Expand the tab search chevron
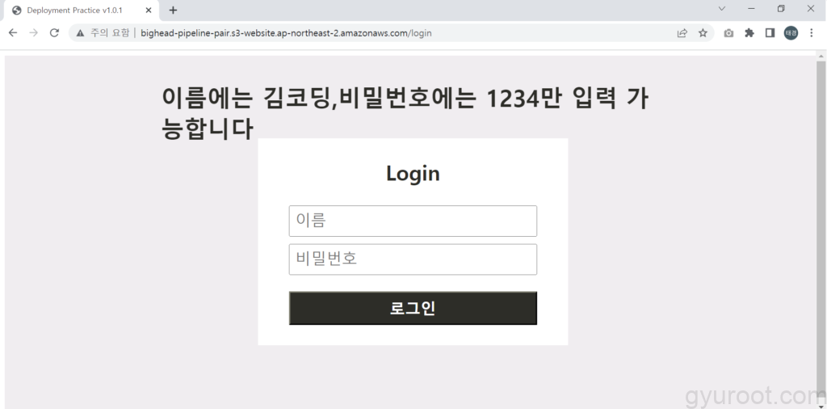Viewport: 827px width, 409px height. click(x=722, y=9)
